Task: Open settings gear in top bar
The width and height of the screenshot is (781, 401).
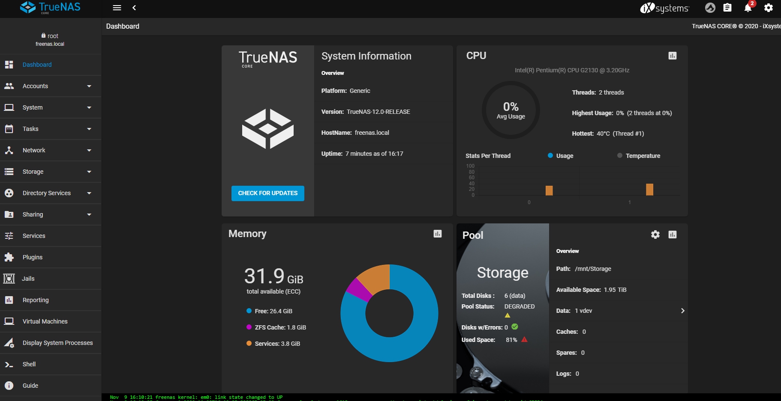Action: [769, 8]
